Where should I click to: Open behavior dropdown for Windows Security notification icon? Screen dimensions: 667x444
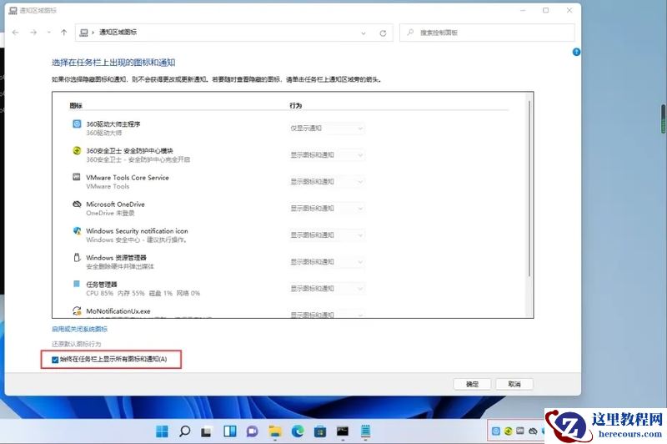point(326,235)
